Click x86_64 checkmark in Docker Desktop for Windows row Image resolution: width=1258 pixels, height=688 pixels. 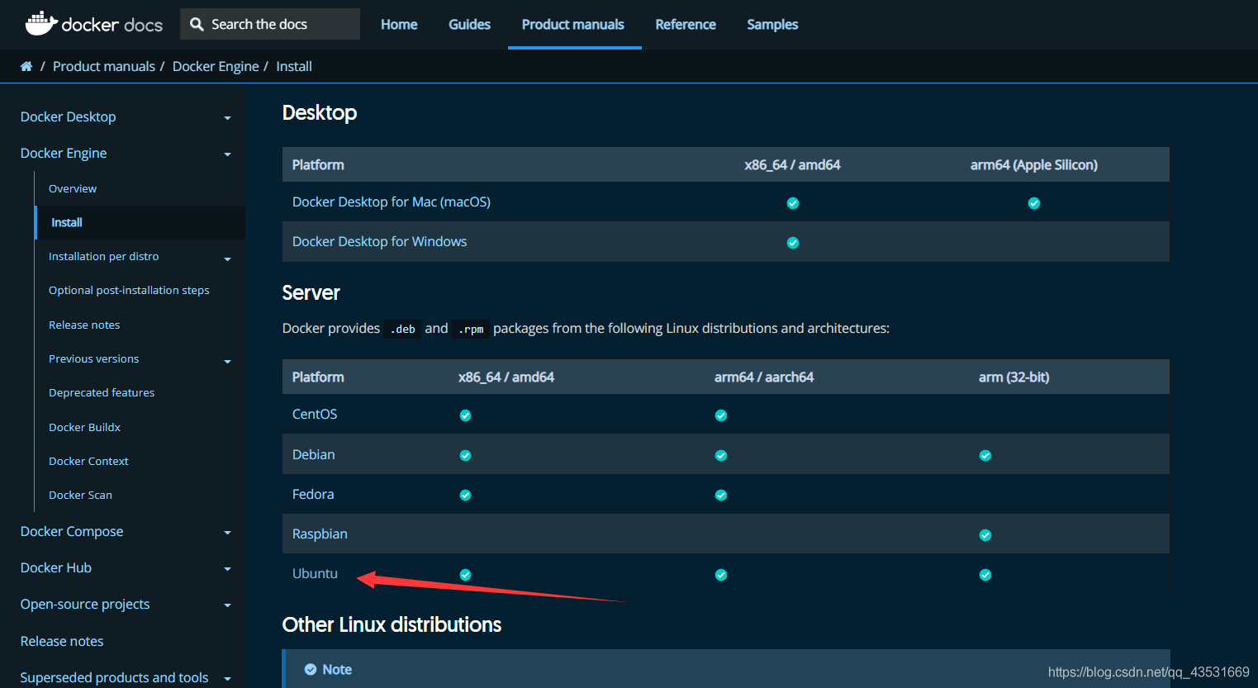coord(793,243)
